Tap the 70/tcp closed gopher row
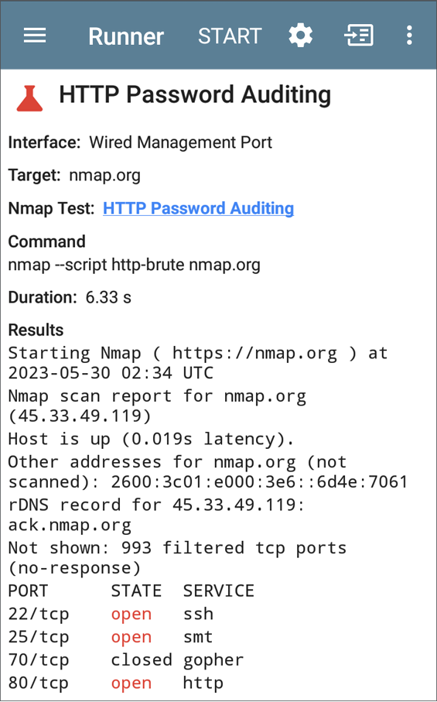 126,660
